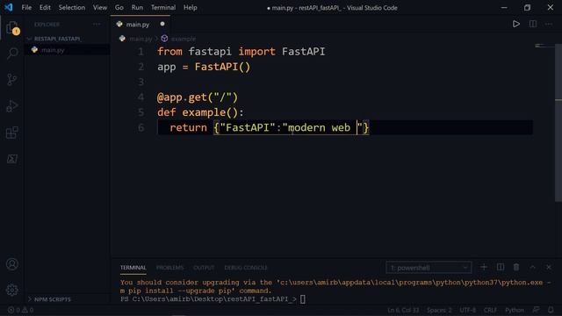Switch to the TERMINAL panel tab
The height and width of the screenshot is (316, 562).
pyautogui.click(x=133, y=268)
